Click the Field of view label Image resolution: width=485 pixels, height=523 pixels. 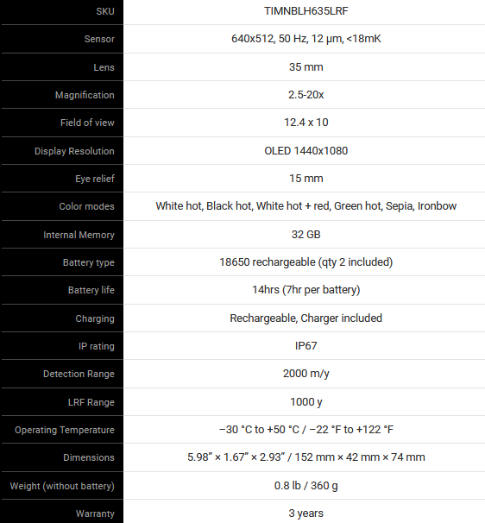tap(87, 123)
